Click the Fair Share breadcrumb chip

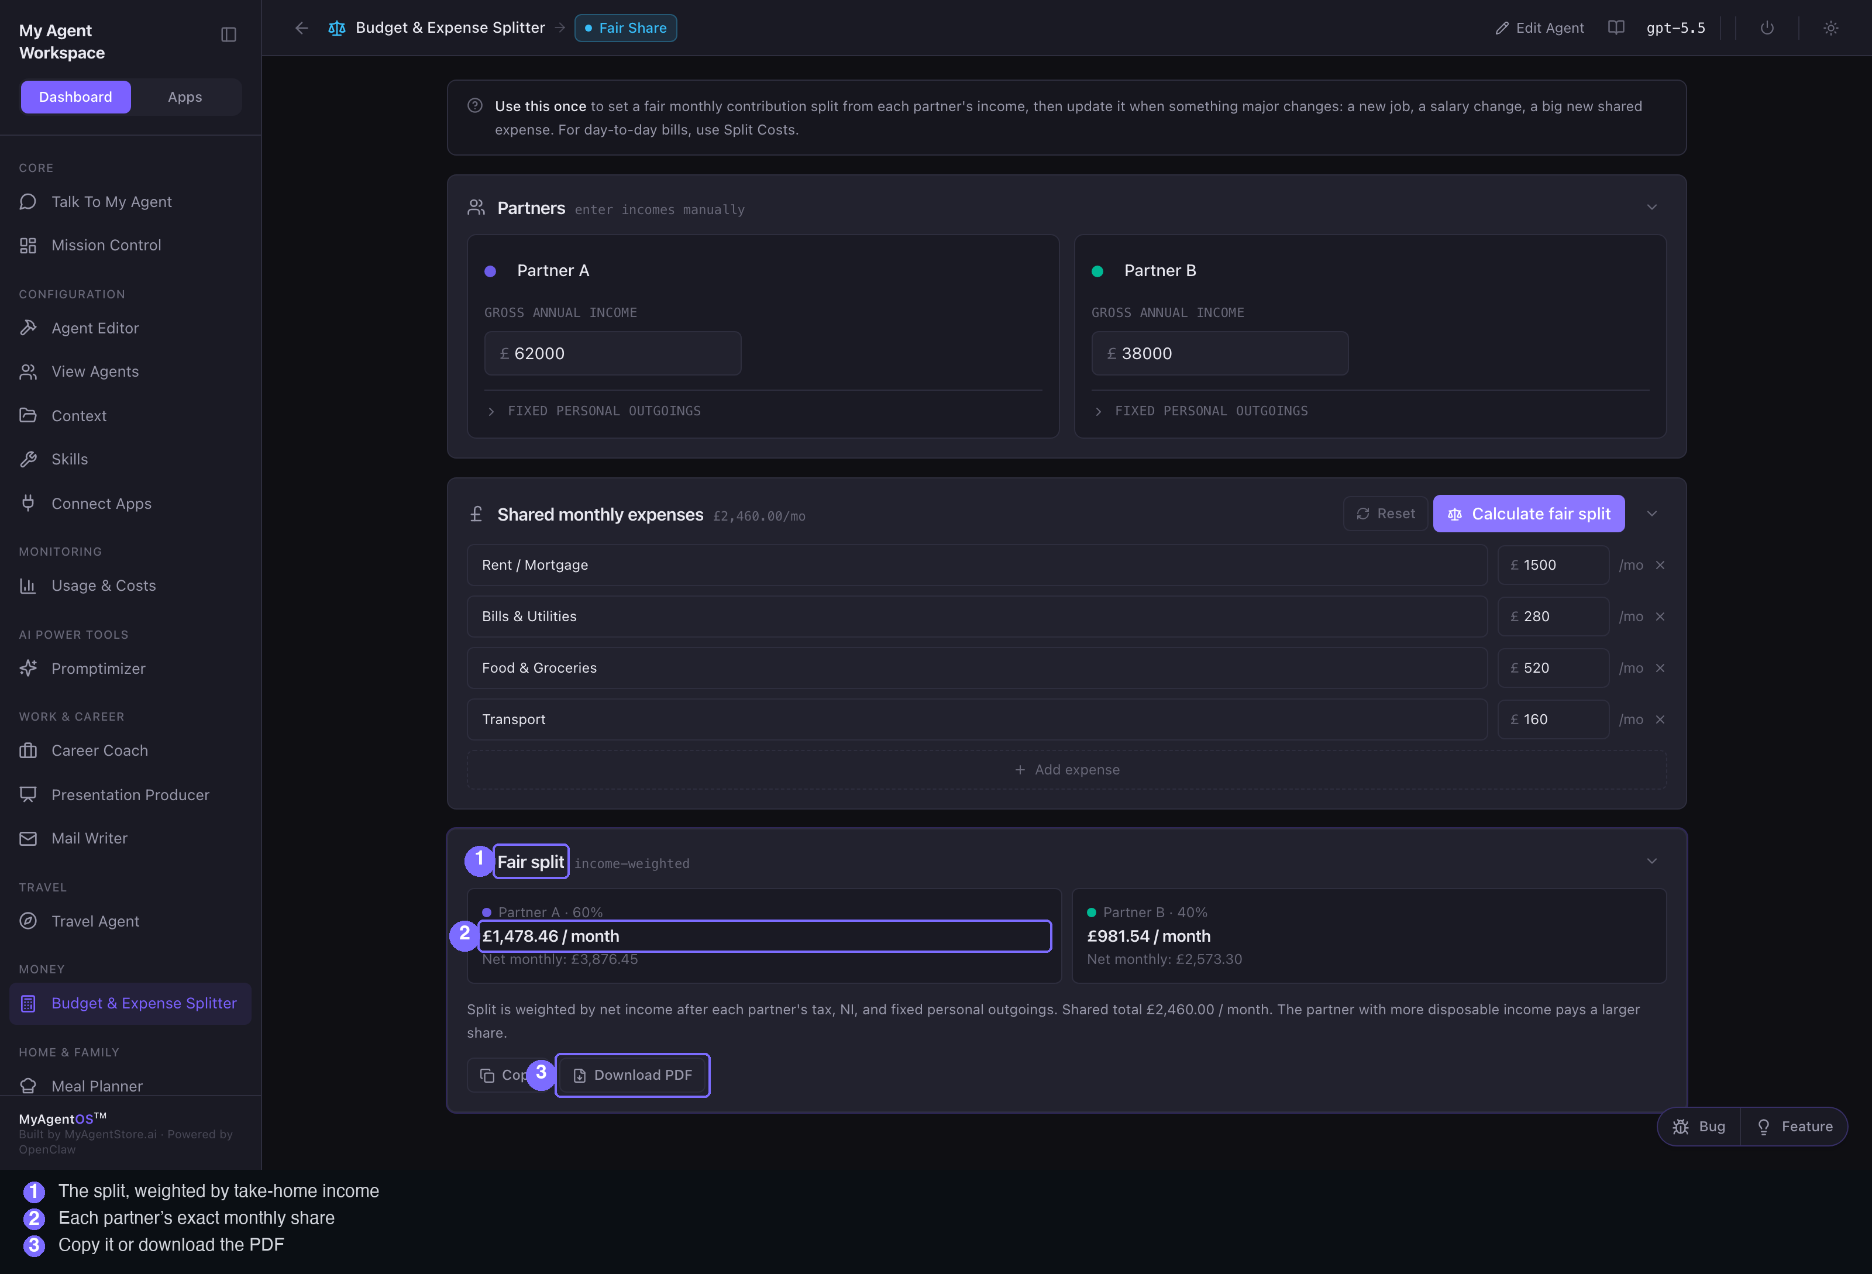[x=625, y=28]
